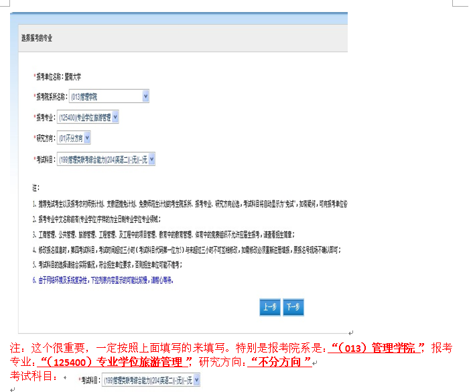Screen dimensions: 471x392
Task: Open the 报考院系所名称 dropdown arrow
Action: [146, 97]
